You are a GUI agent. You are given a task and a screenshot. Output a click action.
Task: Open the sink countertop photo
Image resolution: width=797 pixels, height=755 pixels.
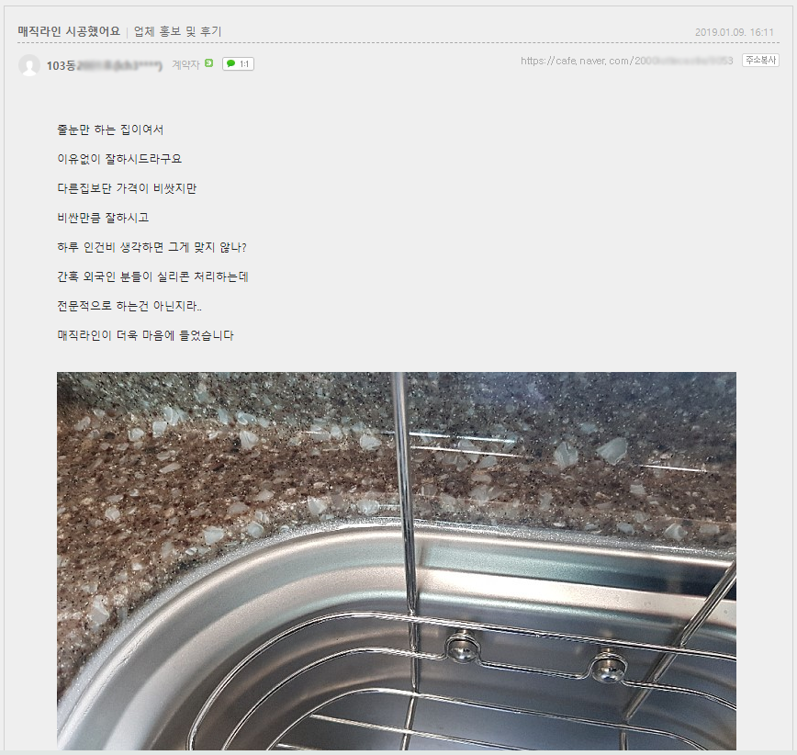pos(397,561)
